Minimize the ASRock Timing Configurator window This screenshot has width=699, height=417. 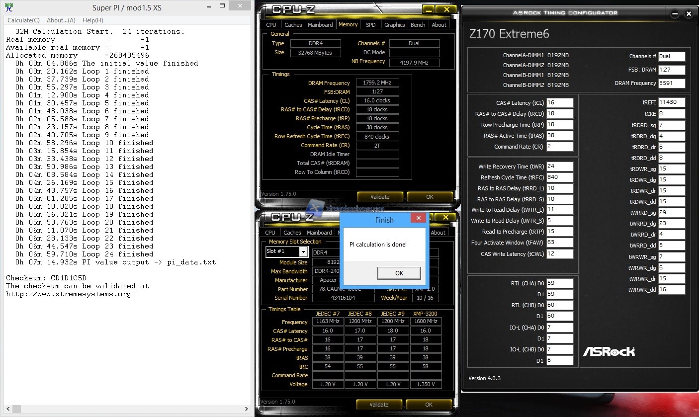click(674, 13)
